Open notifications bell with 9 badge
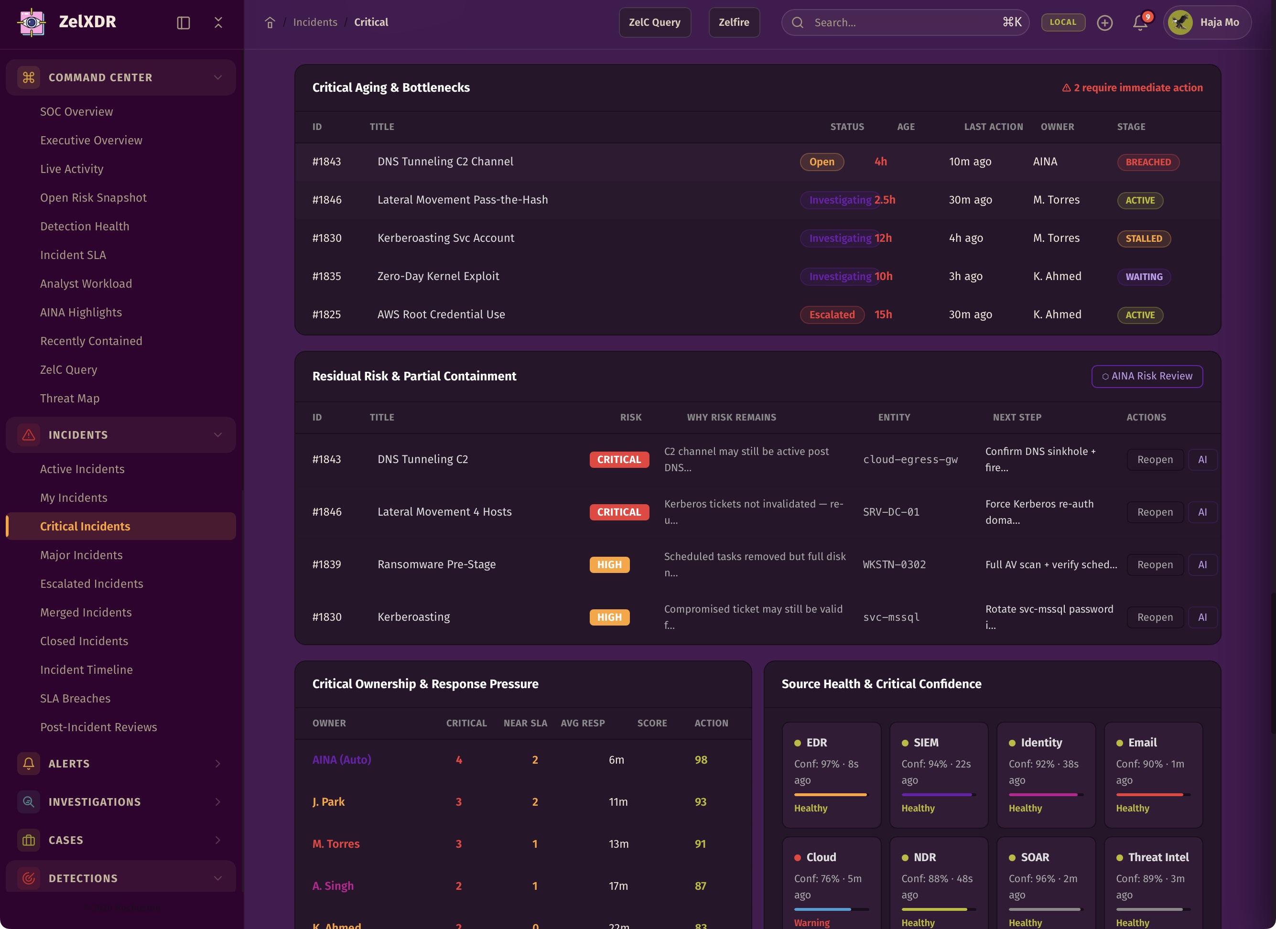 coord(1140,22)
